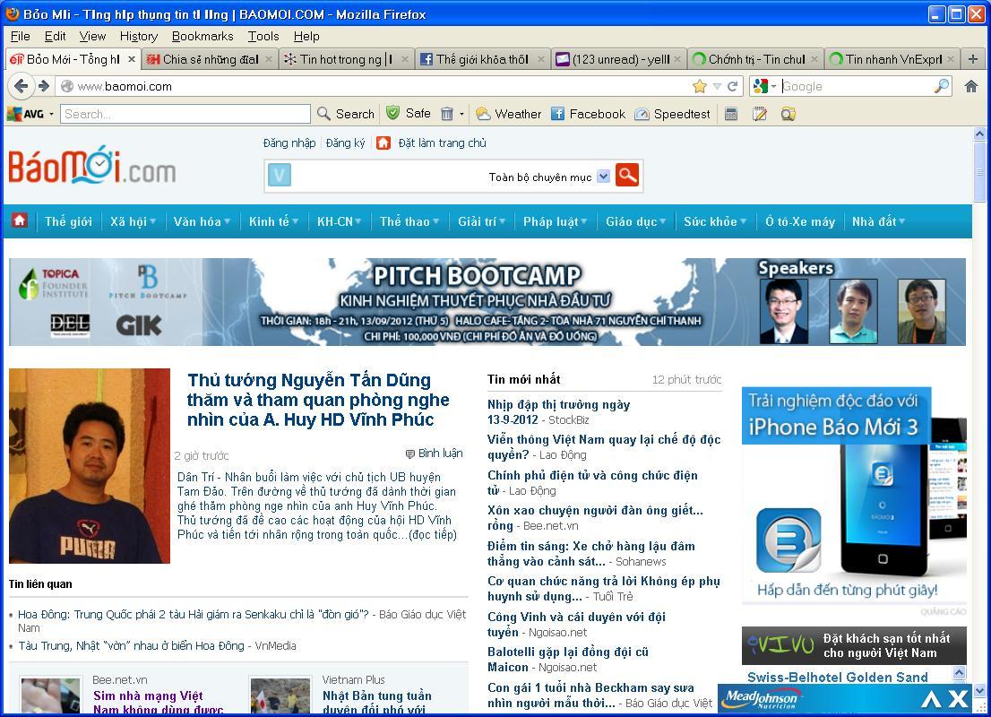Collapse the MeadJohnson ad with the arrow icon
Image resolution: width=991 pixels, height=717 pixels.
tap(931, 699)
